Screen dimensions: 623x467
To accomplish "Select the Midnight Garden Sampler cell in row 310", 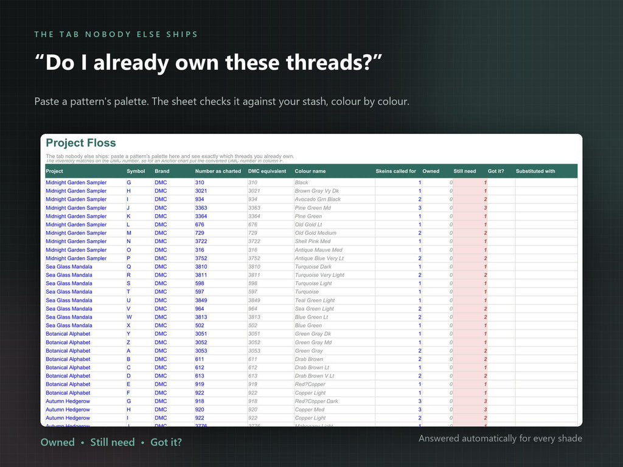I will 76,182.
